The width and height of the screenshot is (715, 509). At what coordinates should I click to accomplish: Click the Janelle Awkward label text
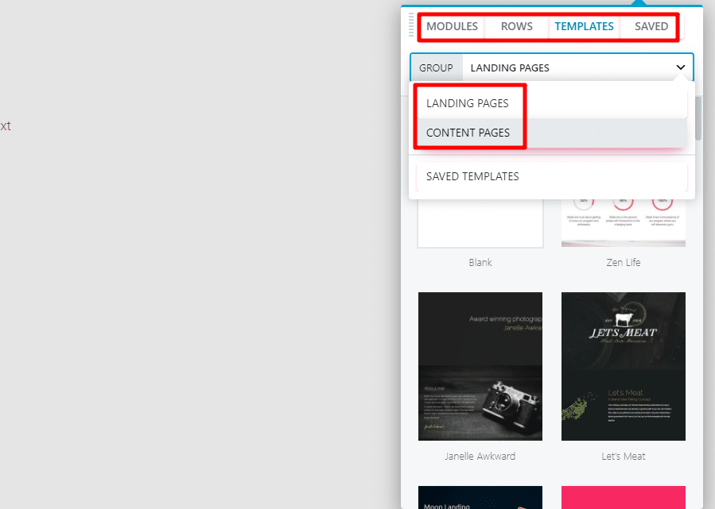click(x=480, y=456)
